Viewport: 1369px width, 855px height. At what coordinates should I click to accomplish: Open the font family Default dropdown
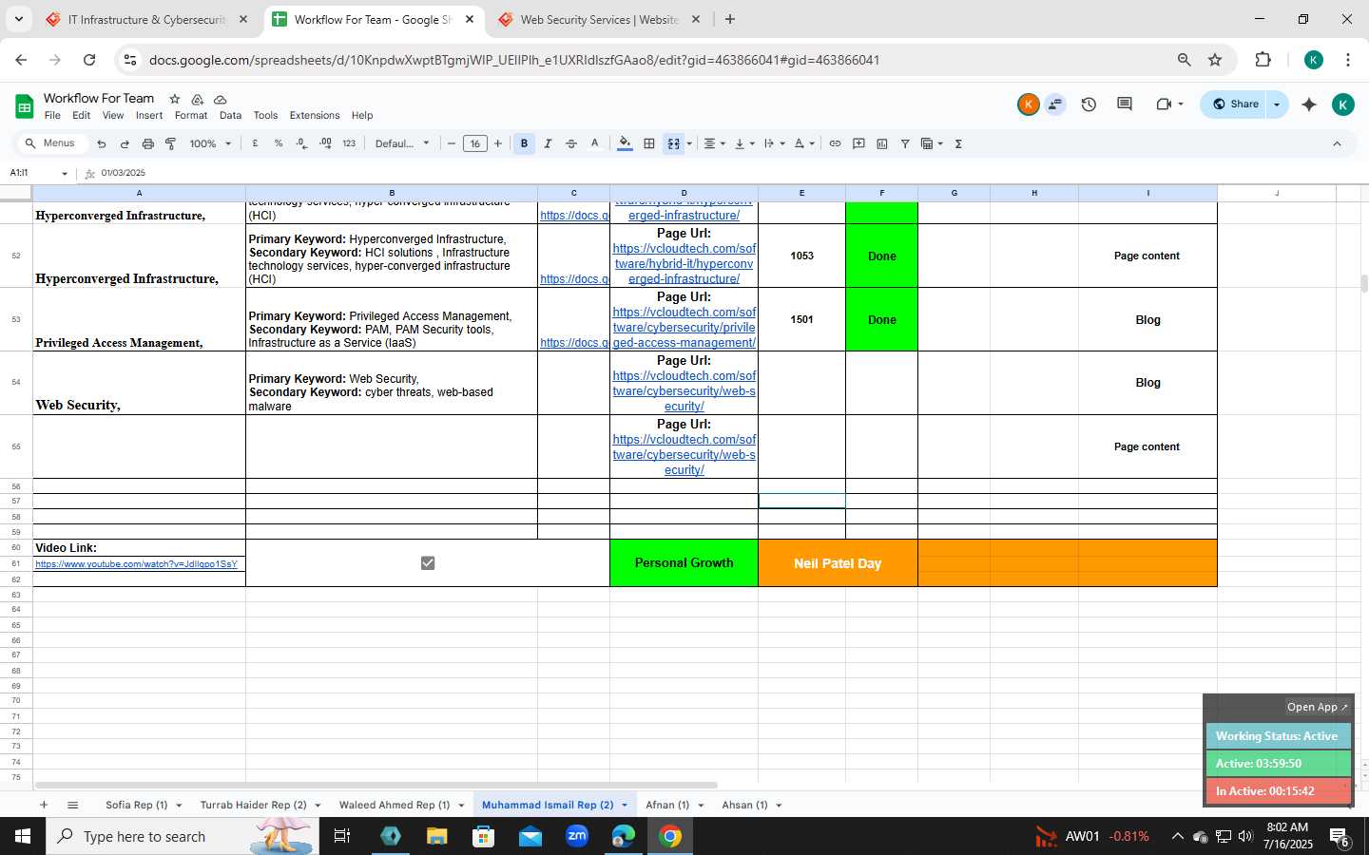click(x=402, y=143)
